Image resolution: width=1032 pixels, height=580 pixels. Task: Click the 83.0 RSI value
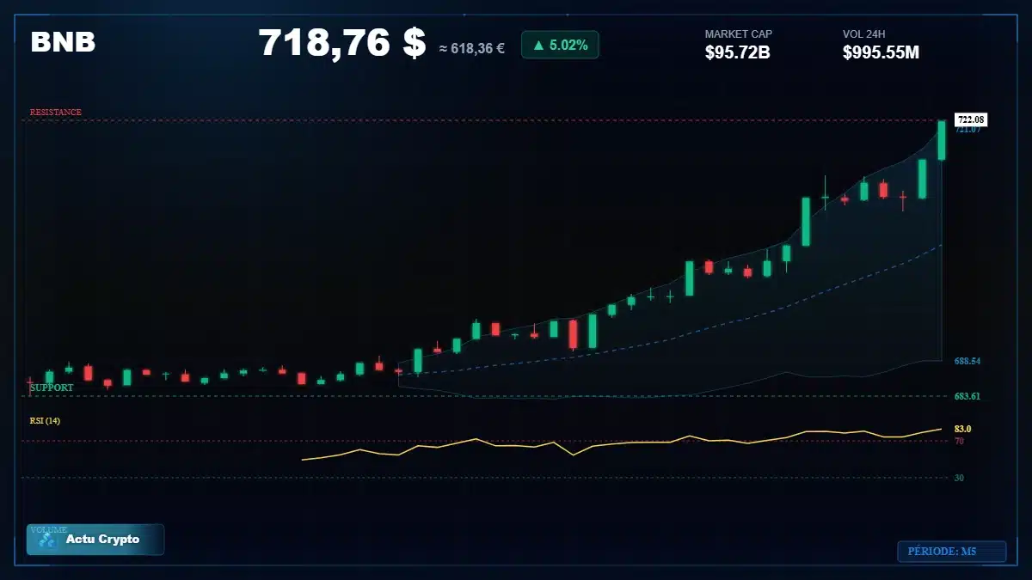pyautogui.click(x=962, y=429)
